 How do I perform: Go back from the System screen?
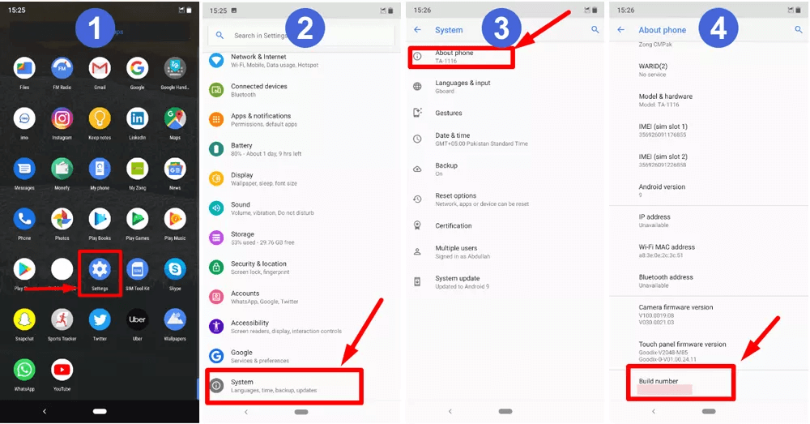(x=417, y=30)
